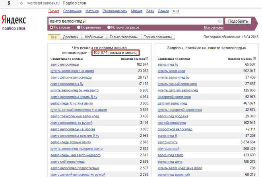Select the 'По регионам' radio option

79,27
